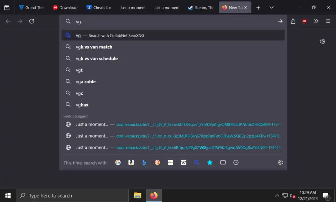The image size is (336, 202).
Task: Open New Tab page customize gear
Action: [x=323, y=41]
